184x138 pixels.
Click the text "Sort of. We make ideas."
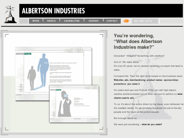pyautogui.click(x=127, y=62)
